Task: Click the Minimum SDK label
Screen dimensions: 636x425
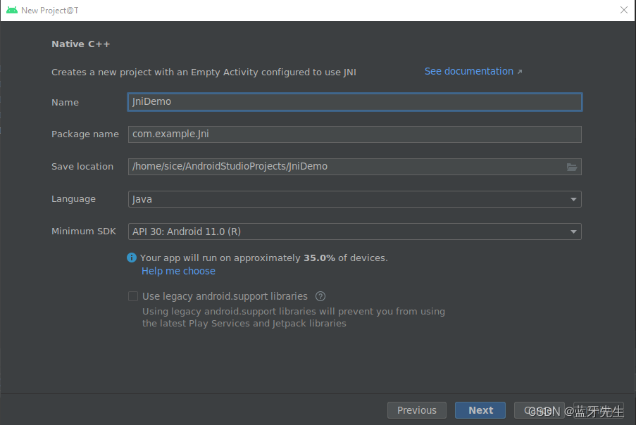Action: (84, 231)
